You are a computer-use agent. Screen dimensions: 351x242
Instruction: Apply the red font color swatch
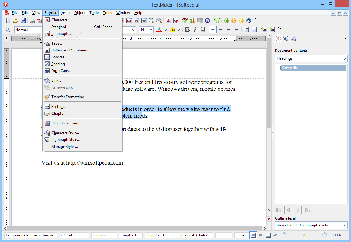159,30
